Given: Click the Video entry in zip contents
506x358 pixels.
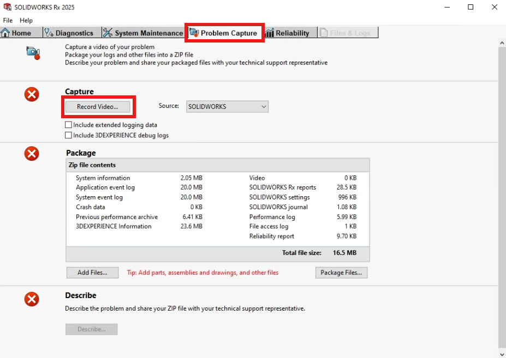Looking at the screenshot, I should [257, 178].
